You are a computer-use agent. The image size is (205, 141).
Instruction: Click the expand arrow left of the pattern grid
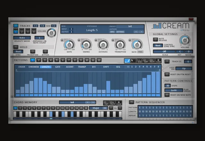12,96
